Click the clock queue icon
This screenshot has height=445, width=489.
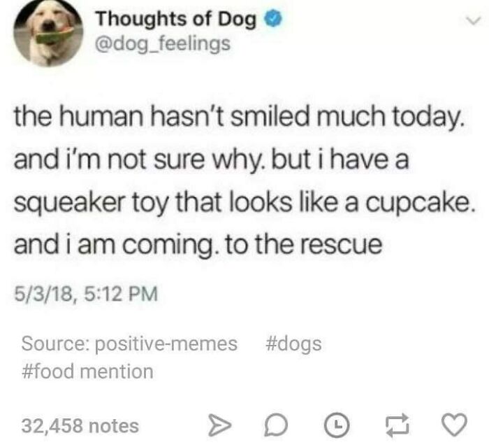(337, 425)
